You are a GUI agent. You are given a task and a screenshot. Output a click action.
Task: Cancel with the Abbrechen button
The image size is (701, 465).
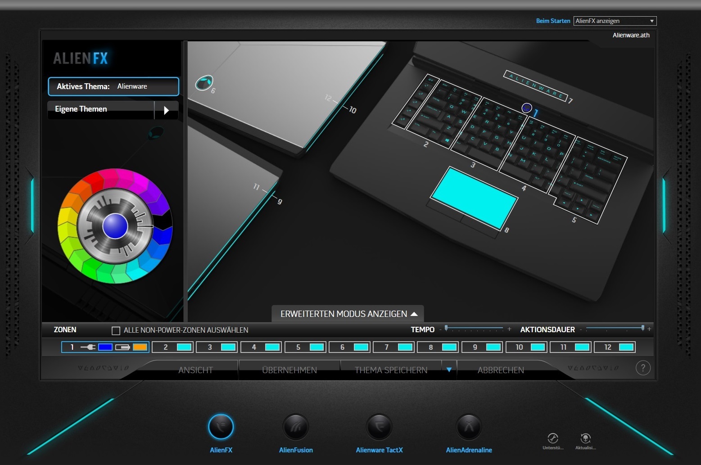coord(501,370)
